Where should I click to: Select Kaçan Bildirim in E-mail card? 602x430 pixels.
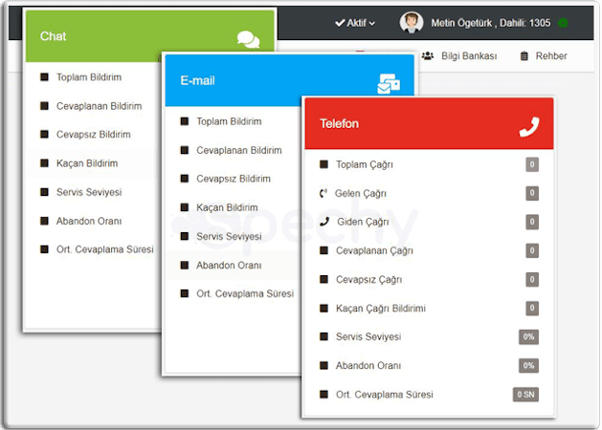(x=227, y=207)
